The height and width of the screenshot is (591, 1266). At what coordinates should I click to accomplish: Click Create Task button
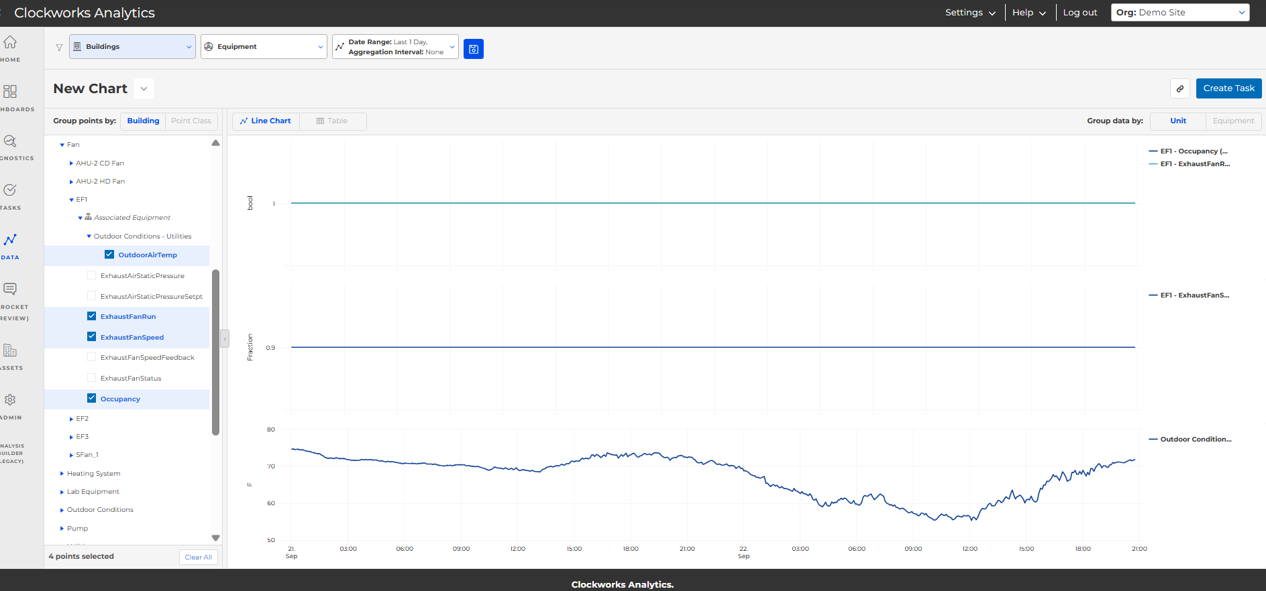(1228, 88)
